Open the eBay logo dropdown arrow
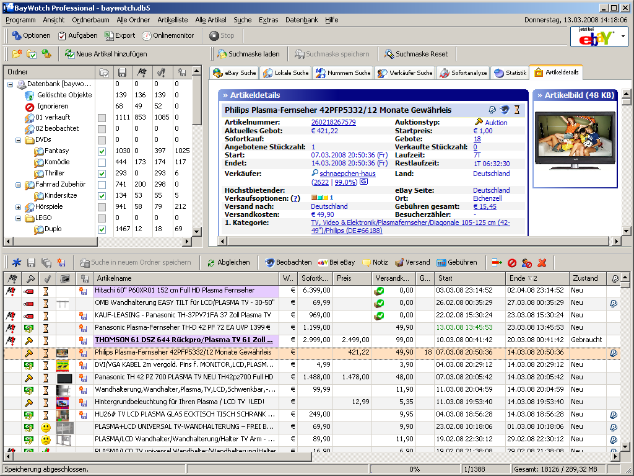The image size is (634, 476). 623,37
